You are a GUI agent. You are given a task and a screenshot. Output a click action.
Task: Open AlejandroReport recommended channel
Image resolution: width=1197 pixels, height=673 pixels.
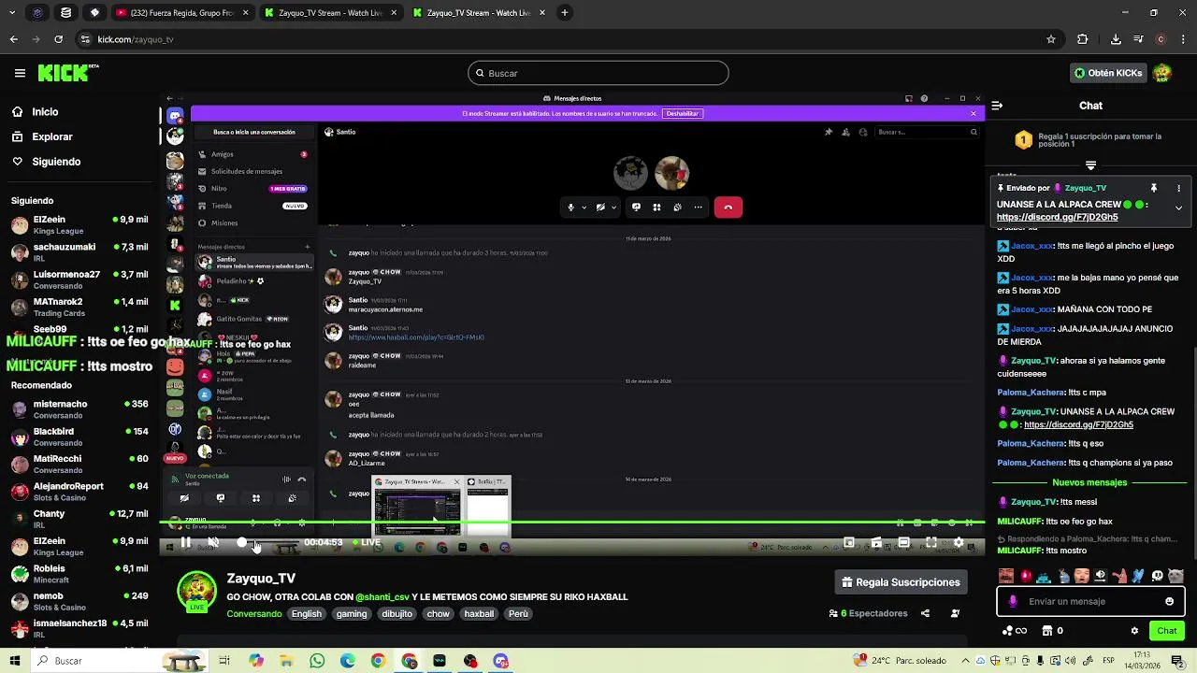[79, 492]
